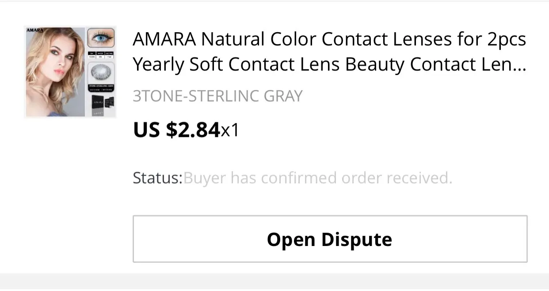This screenshot has width=549, height=291.
Task: Tap the word AMARA in the title
Action: (x=164, y=39)
